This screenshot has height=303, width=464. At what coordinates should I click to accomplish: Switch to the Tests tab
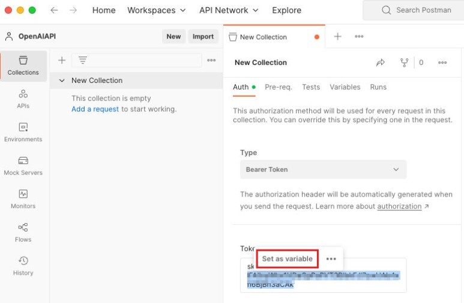(x=311, y=87)
